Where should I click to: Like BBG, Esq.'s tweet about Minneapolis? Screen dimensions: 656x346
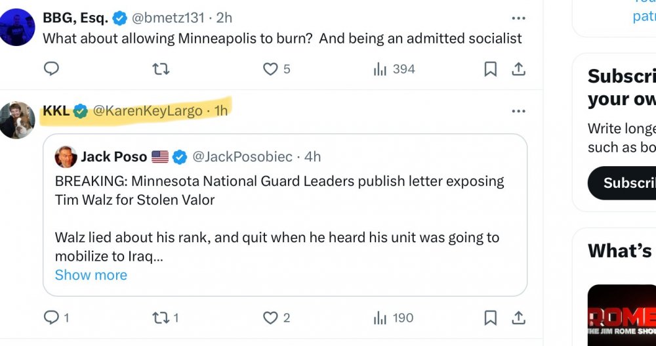[x=270, y=69]
